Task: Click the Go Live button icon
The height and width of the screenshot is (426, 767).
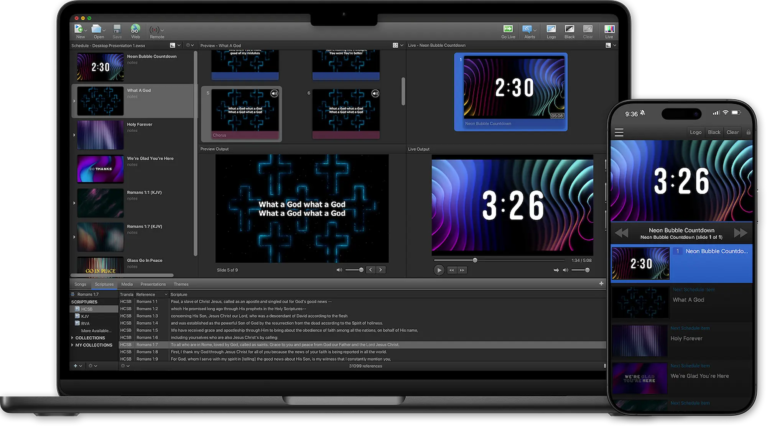Action: tap(508, 29)
